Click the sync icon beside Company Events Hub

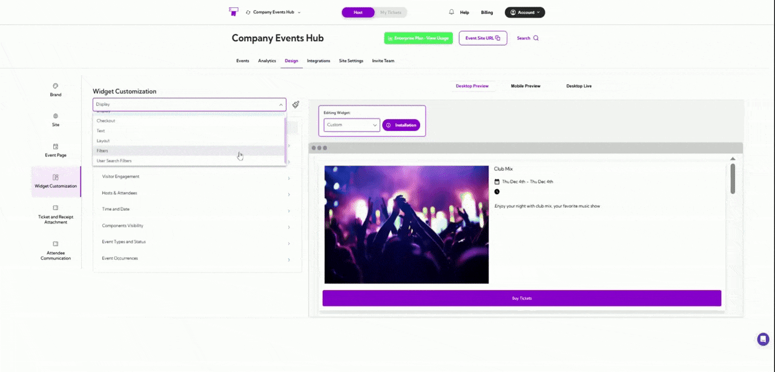(x=248, y=12)
